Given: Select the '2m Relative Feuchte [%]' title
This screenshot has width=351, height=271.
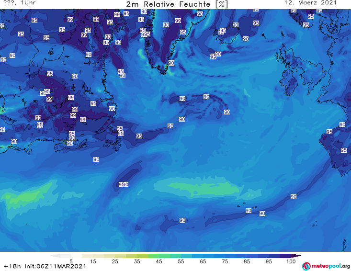Looking at the screenshot, I should tap(177, 4).
